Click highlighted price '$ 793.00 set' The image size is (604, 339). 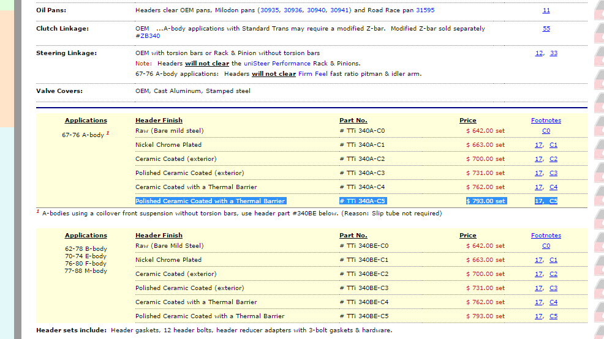tap(486, 201)
